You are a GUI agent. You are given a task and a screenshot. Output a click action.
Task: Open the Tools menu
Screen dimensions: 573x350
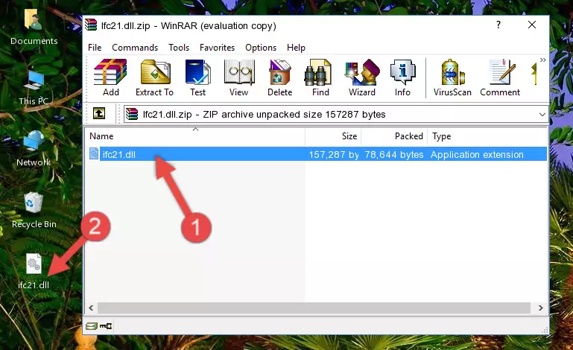(179, 48)
